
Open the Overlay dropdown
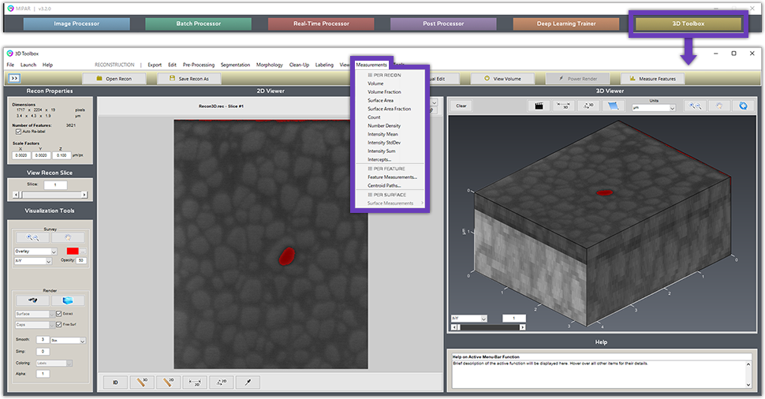pyautogui.click(x=35, y=252)
